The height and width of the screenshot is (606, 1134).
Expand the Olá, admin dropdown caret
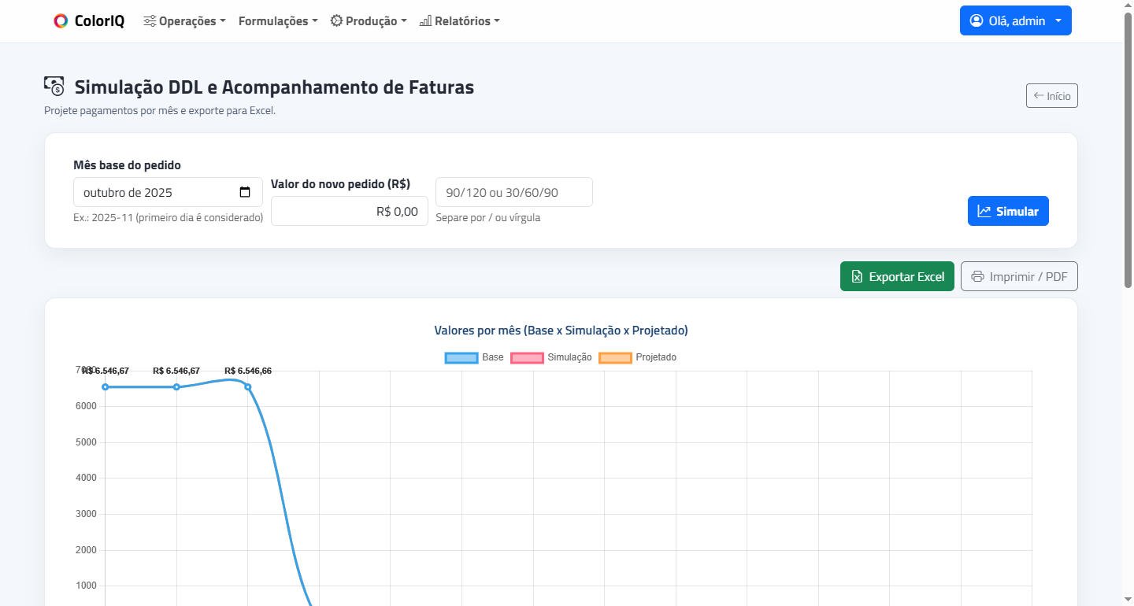tap(1058, 20)
